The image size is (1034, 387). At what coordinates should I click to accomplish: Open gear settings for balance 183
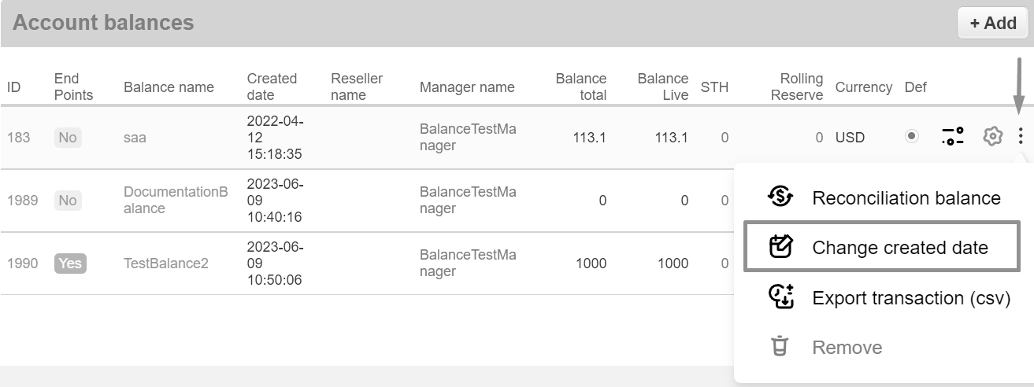(x=992, y=137)
